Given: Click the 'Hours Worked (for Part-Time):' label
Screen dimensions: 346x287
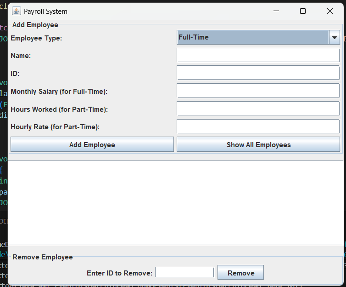Looking at the screenshot, I should coord(59,109).
